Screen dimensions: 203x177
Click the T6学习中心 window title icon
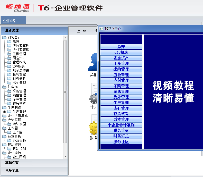click(x=101, y=29)
